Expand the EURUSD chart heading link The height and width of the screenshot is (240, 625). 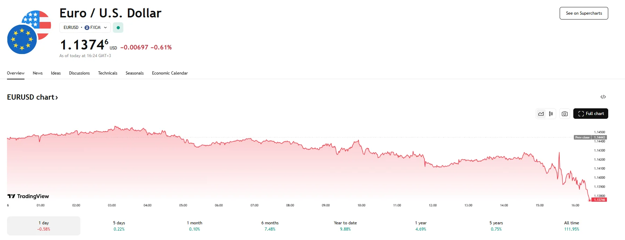point(32,97)
